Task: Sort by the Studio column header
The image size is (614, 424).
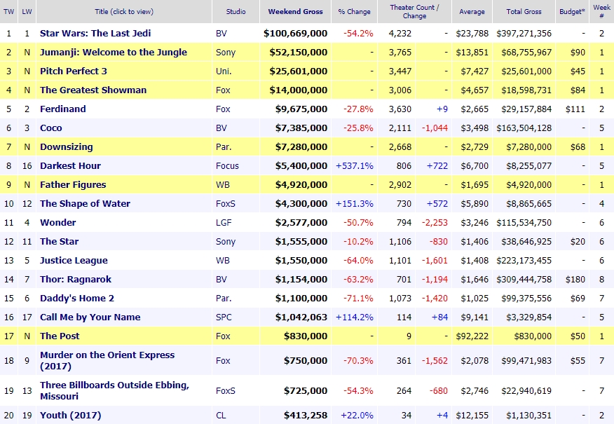Action: tap(236, 12)
